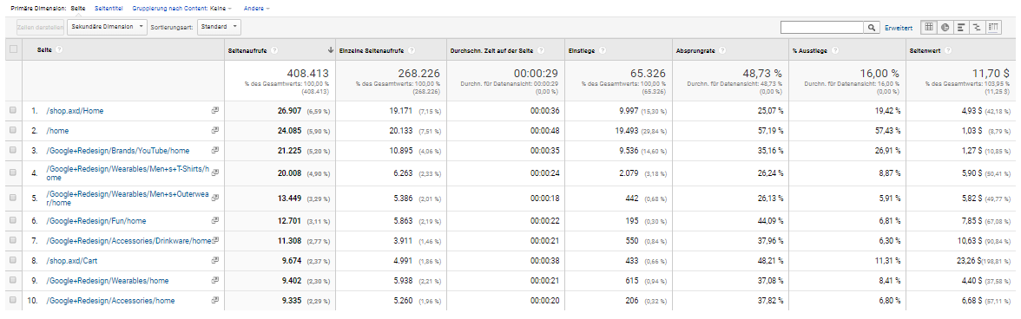
Task: Click the magnifier search button beside the filter box
Action: coord(872,27)
